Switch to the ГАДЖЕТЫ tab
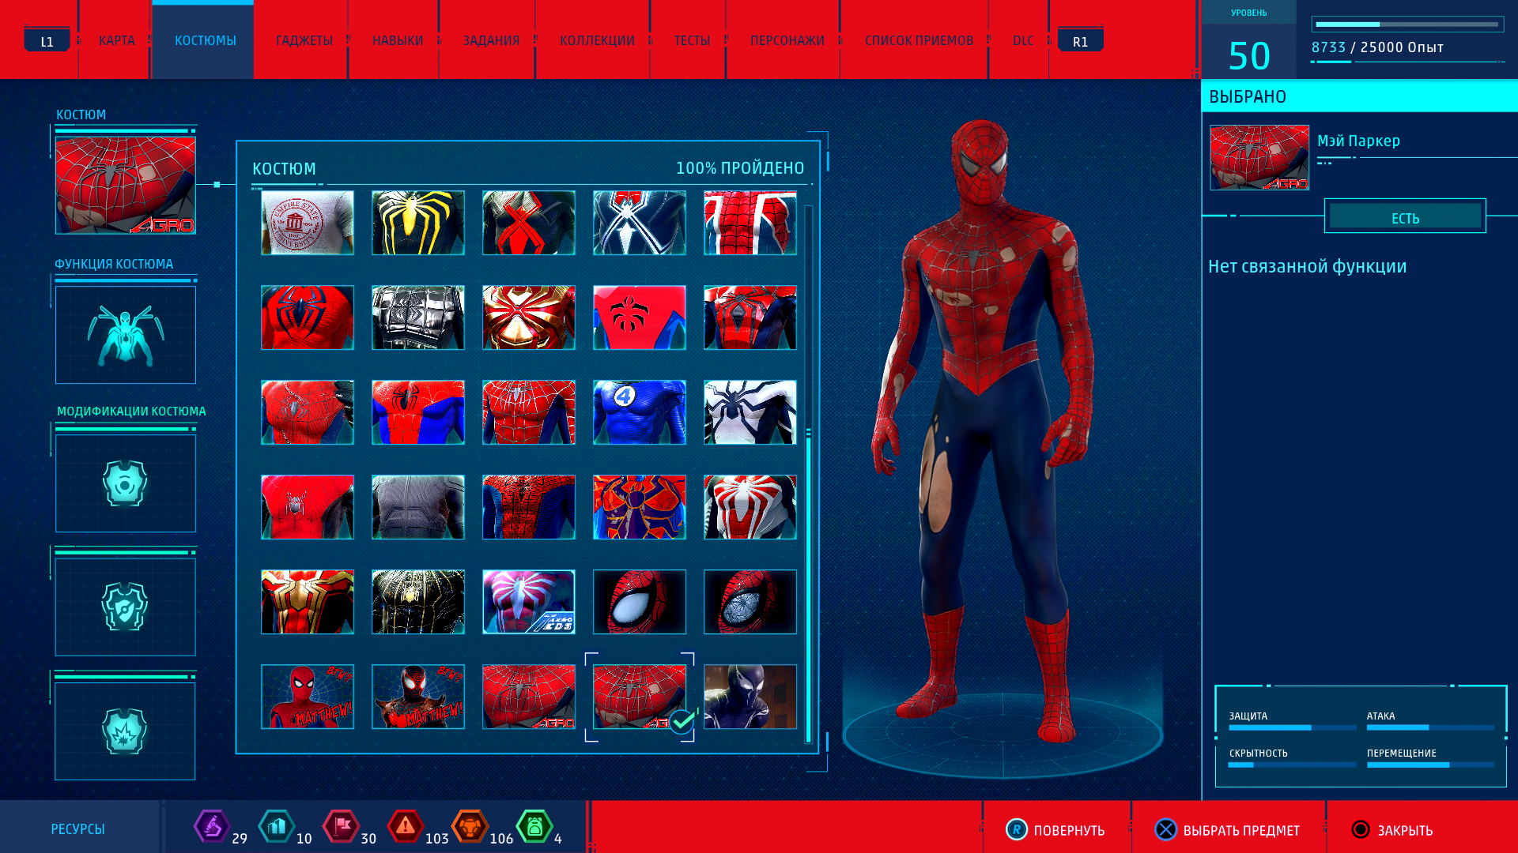This screenshot has width=1518, height=853. (304, 40)
